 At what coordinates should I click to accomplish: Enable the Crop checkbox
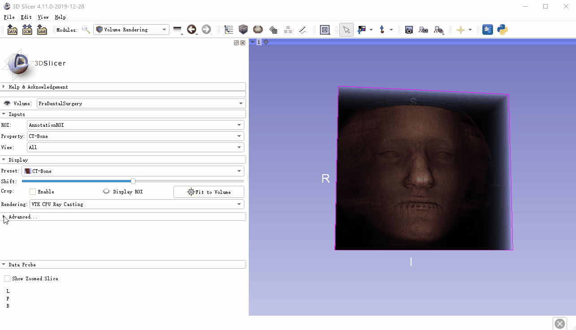point(33,192)
